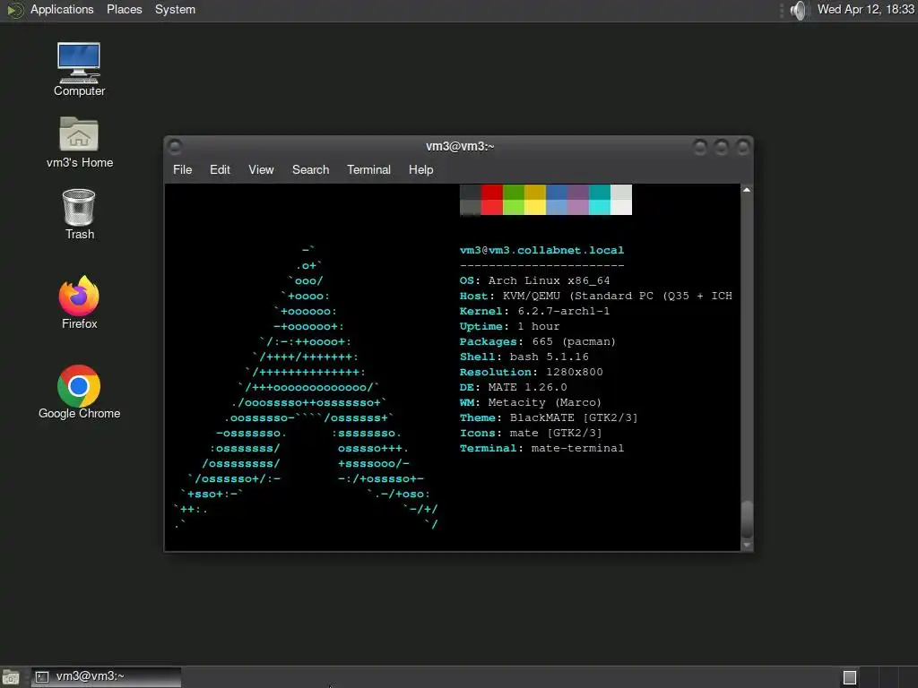Click the Kernel: 6.2.7-arch1-1 line
Viewport: 918px width, 688px height.
pos(534,311)
